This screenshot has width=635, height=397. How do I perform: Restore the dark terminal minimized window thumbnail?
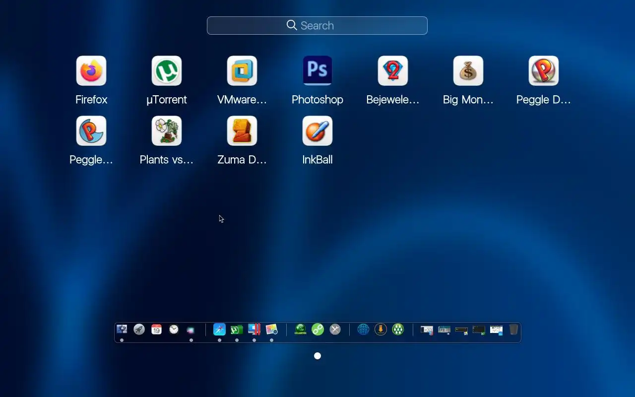(479, 330)
